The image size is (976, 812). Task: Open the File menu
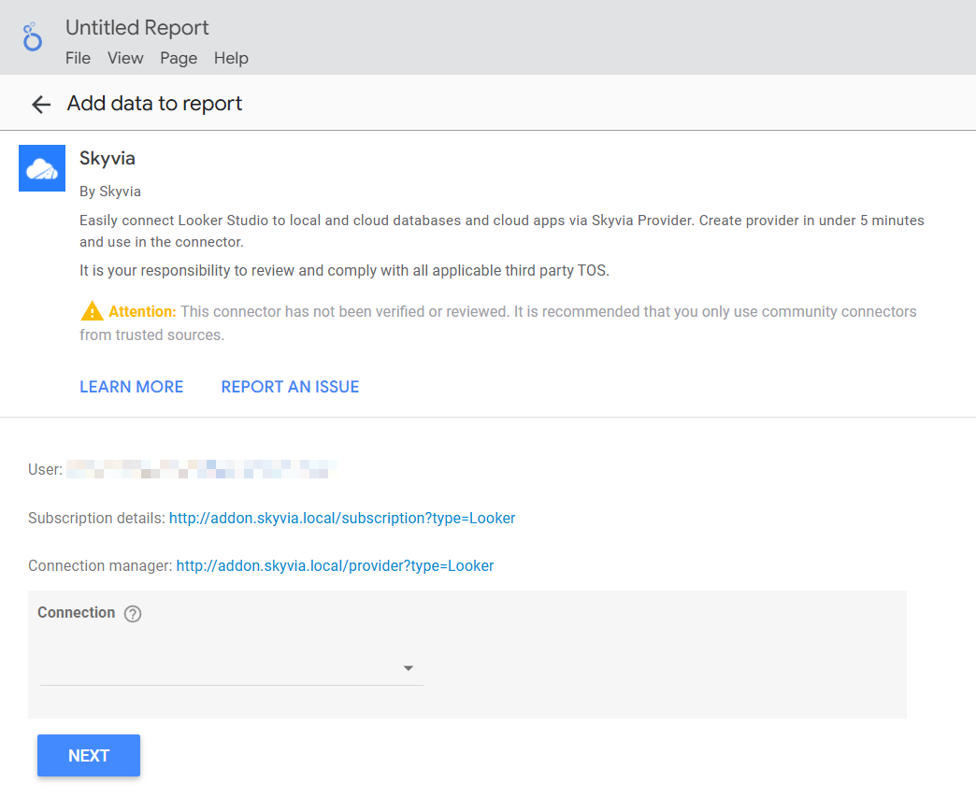(x=78, y=58)
